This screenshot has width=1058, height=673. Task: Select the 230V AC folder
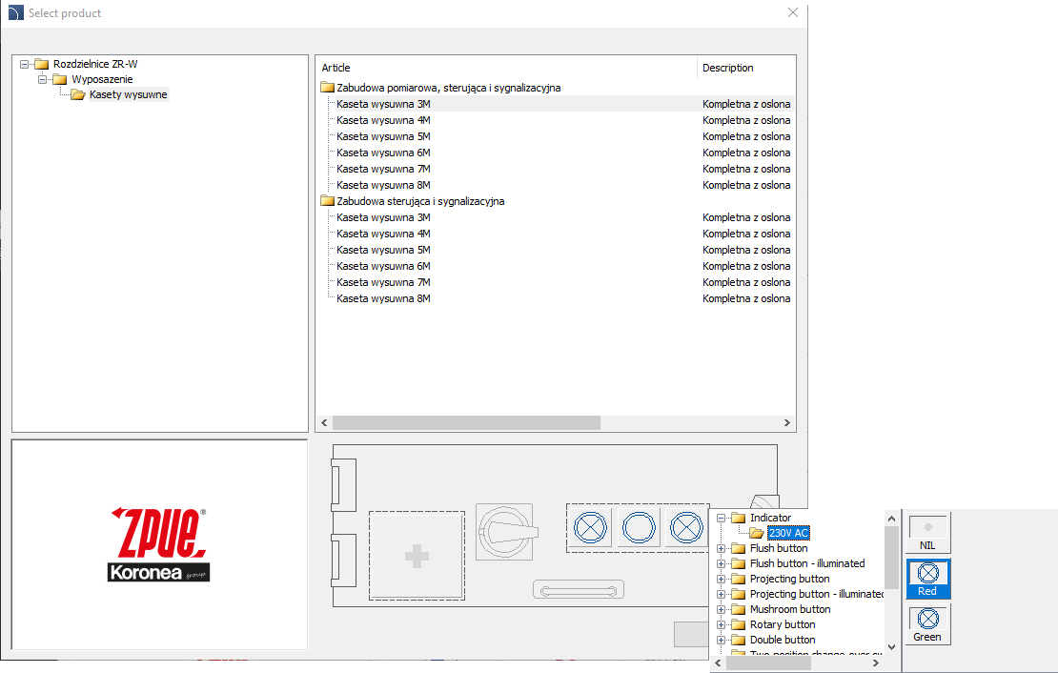tap(788, 533)
